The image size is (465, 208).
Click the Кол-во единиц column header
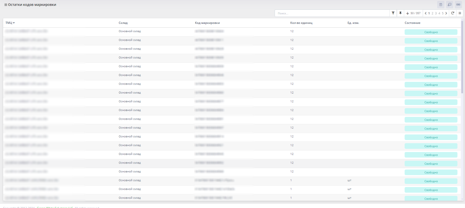click(x=301, y=23)
